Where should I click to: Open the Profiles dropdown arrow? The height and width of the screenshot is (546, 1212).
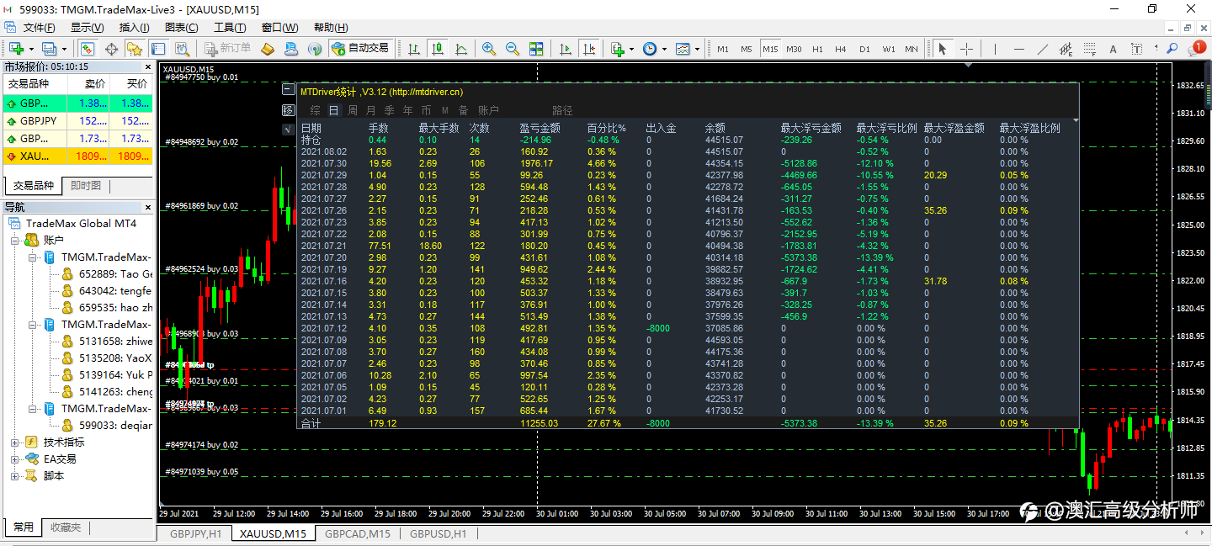[x=64, y=49]
